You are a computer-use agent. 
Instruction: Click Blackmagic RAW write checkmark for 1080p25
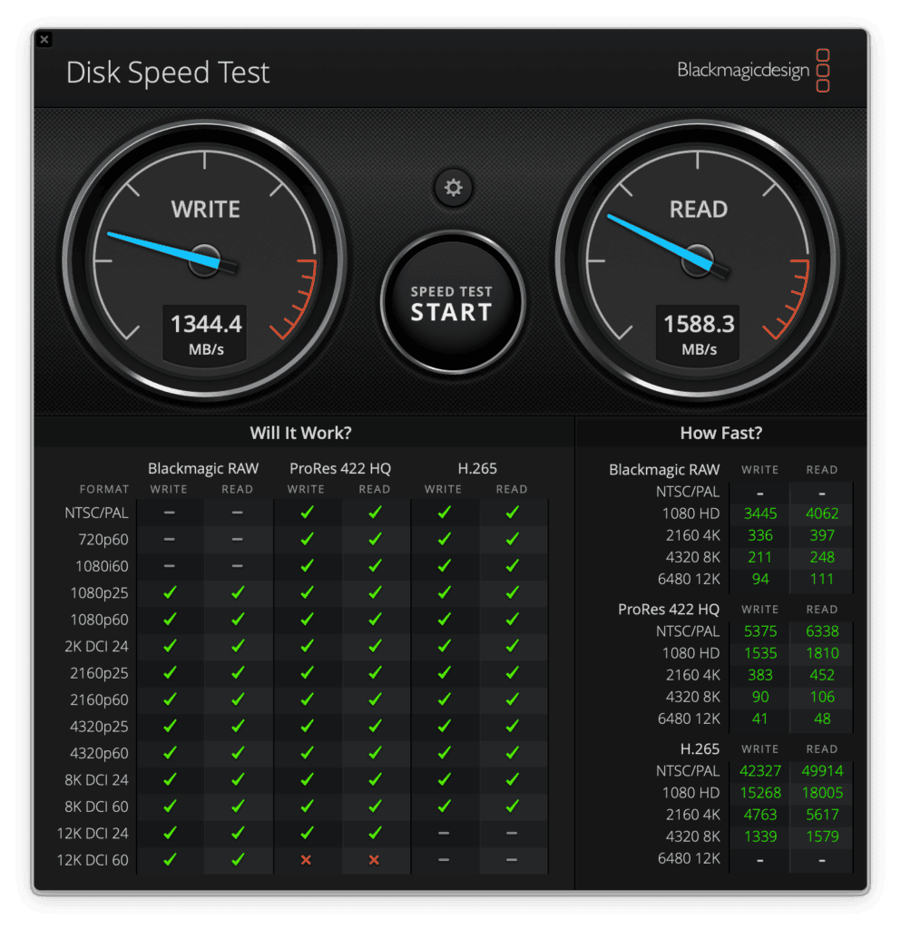pyautogui.click(x=170, y=592)
